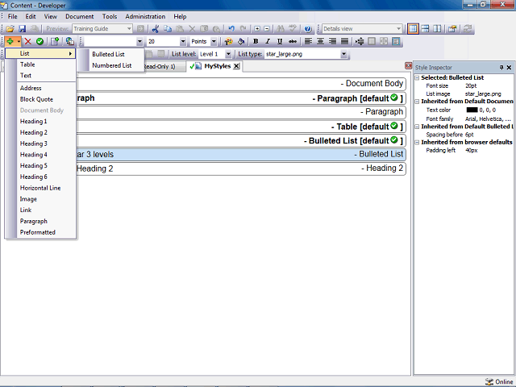Toggle Italic formatting
Viewport: 516px width, 387px height.
(268, 41)
